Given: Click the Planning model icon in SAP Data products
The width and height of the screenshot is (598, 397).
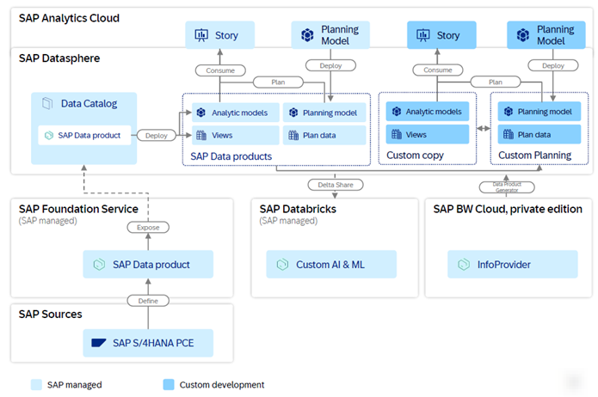Looking at the screenshot, I should point(293,113).
